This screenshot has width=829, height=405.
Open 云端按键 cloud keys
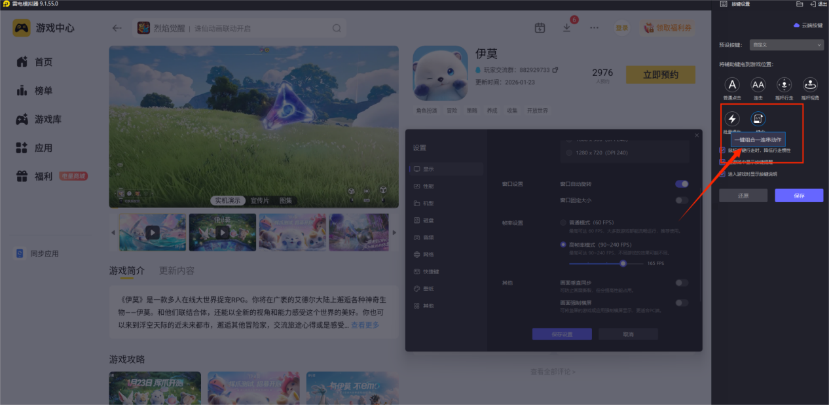[x=807, y=25]
